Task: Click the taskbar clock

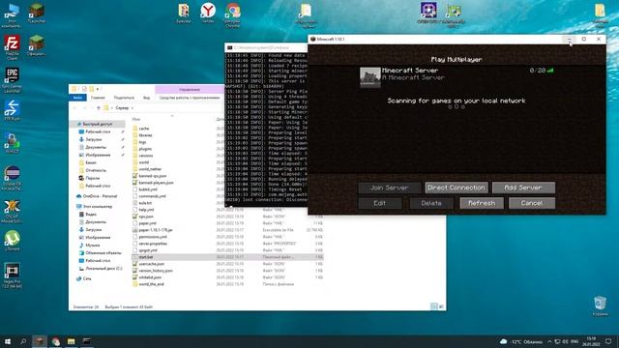Action: [x=591, y=341]
